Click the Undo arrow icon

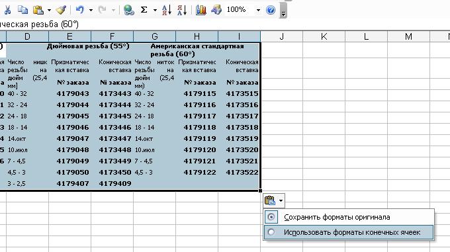coord(80,10)
